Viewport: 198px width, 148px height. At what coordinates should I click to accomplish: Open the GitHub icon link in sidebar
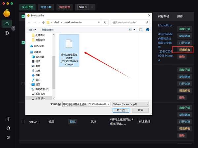pyautogui.click(x=8, y=128)
